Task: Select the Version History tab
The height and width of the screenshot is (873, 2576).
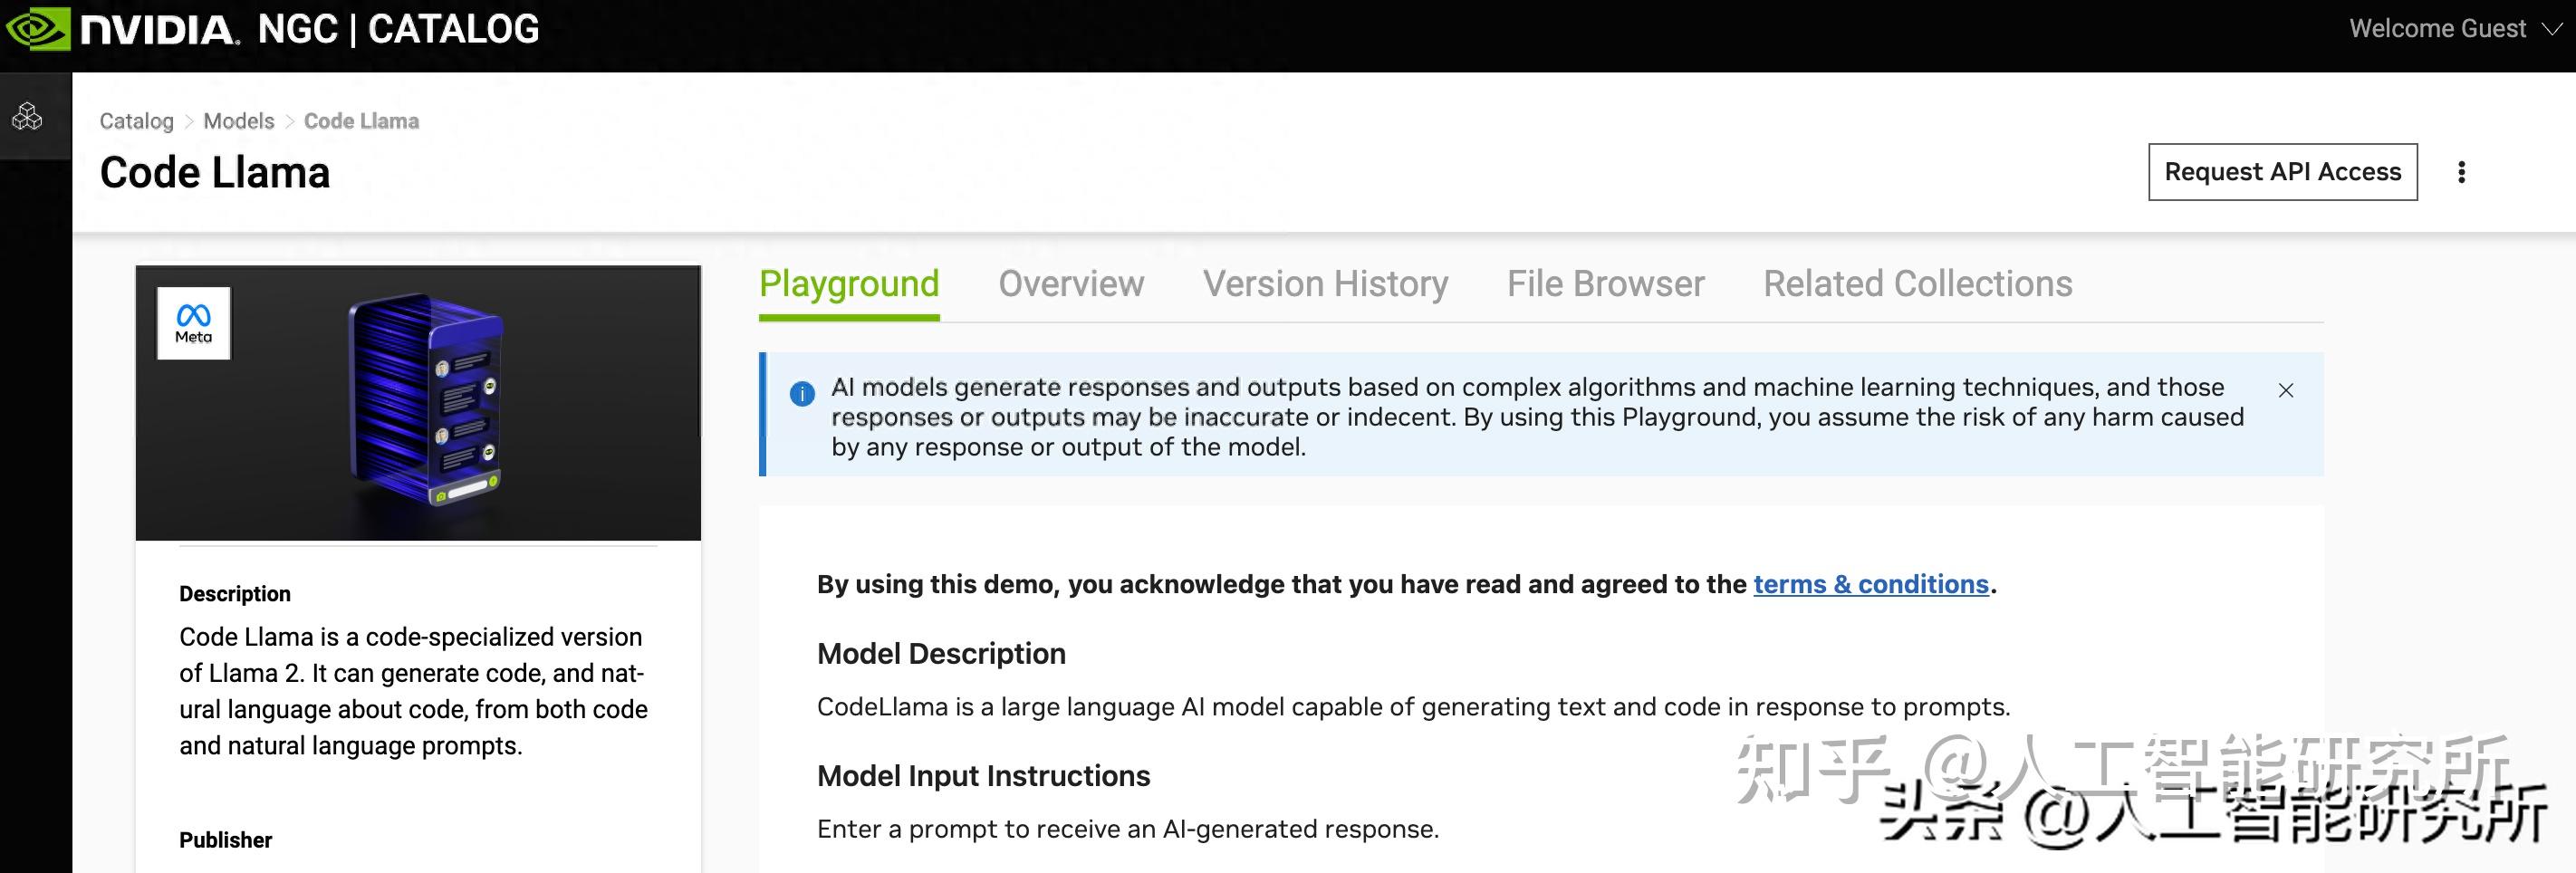Action: click(1325, 285)
